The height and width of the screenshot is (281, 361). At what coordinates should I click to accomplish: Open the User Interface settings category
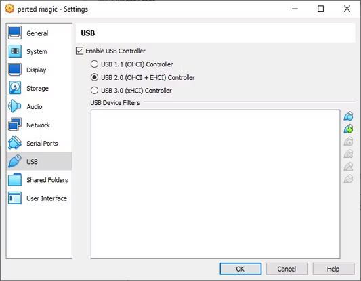point(39,198)
